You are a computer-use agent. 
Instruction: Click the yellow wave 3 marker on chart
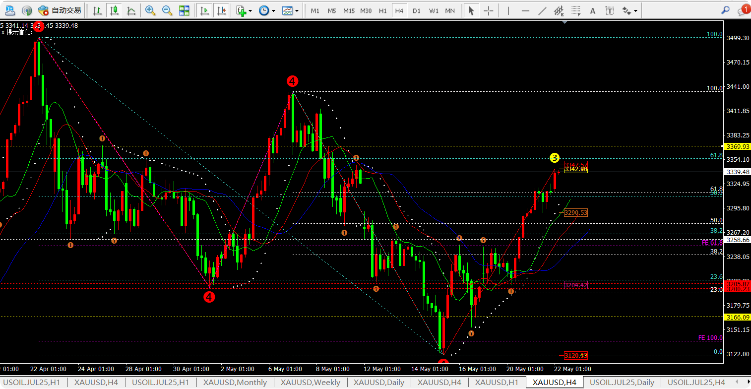[x=555, y=158]
